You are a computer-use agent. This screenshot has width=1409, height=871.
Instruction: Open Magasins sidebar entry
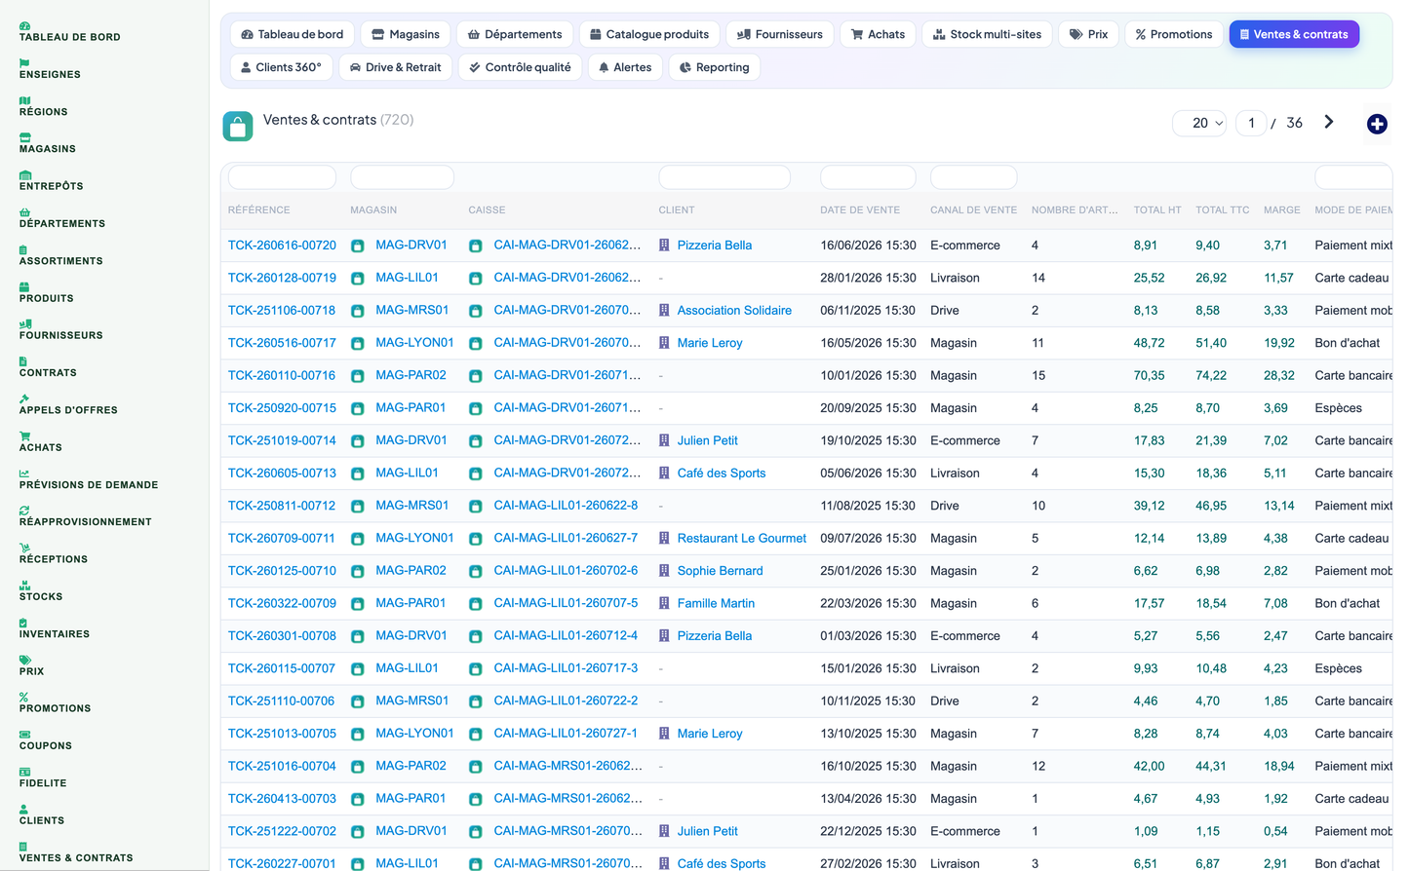[47, 144]
